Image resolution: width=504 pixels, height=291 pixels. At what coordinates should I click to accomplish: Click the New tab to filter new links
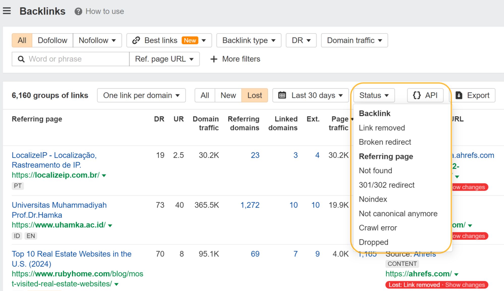pyautogui.click(x=227, y=95)
